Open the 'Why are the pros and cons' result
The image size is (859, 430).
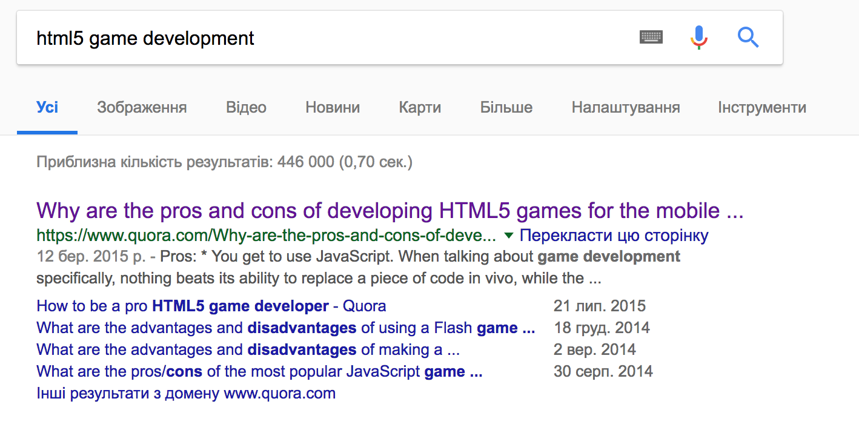click(390, 211)
